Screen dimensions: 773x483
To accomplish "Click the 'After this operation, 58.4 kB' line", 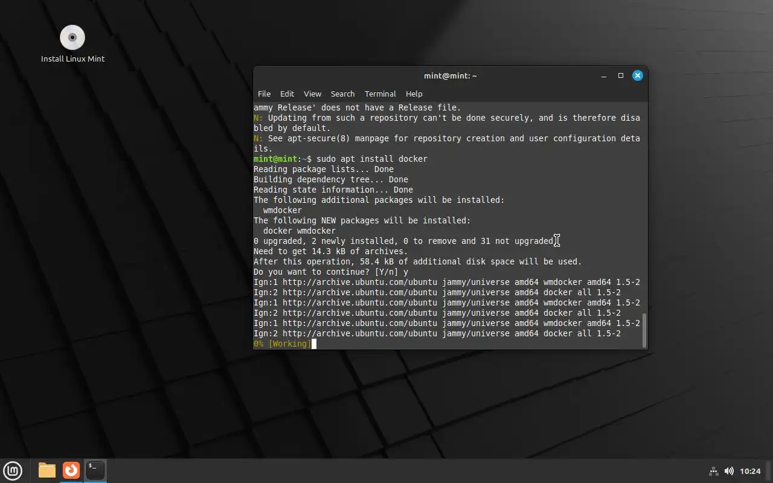I will point(418,261).
